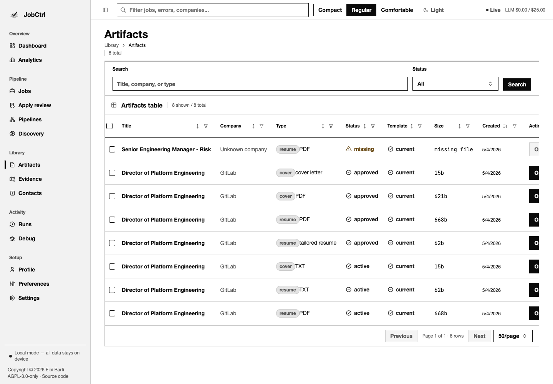Sort the Status column

pyautogui.click(x=365, y=126)
